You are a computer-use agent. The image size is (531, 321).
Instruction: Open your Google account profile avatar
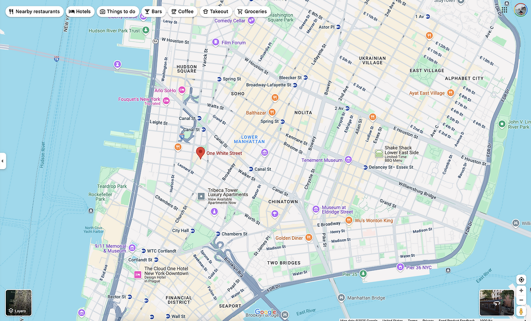click(520, 10)
